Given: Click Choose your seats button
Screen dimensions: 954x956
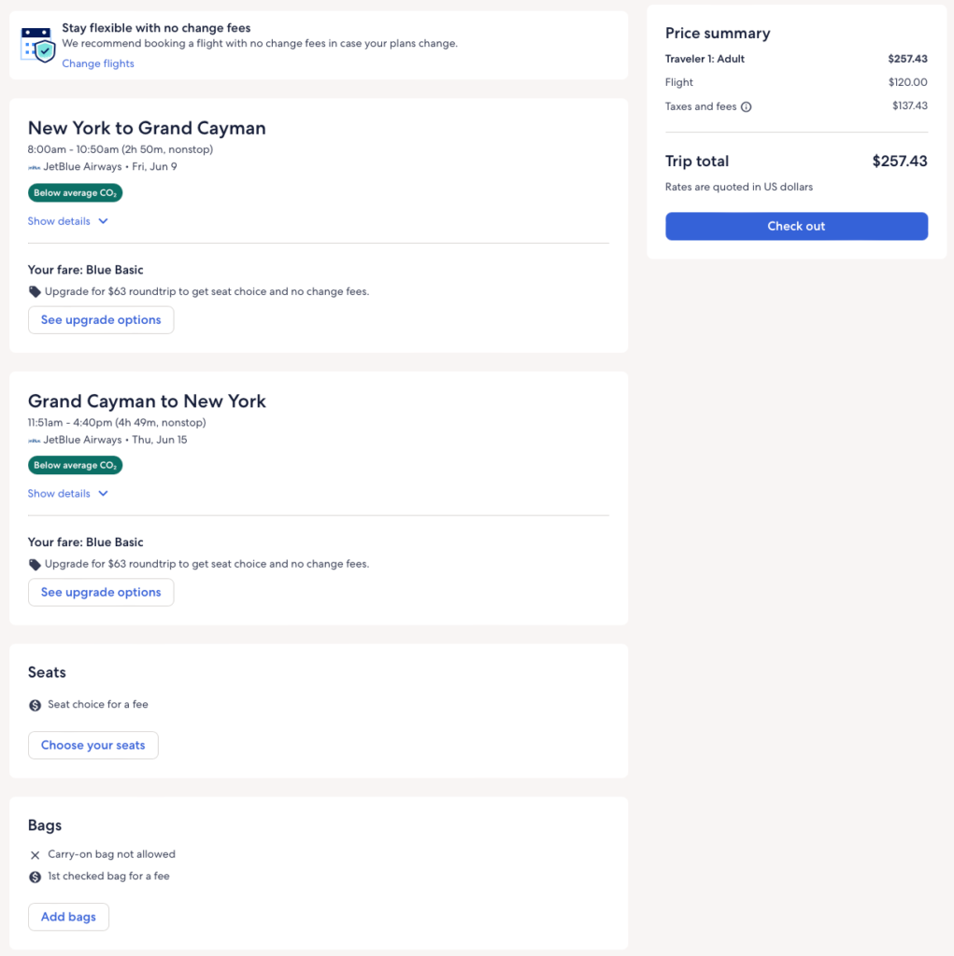Looking at the screenshot, I should tap(93, 745).
